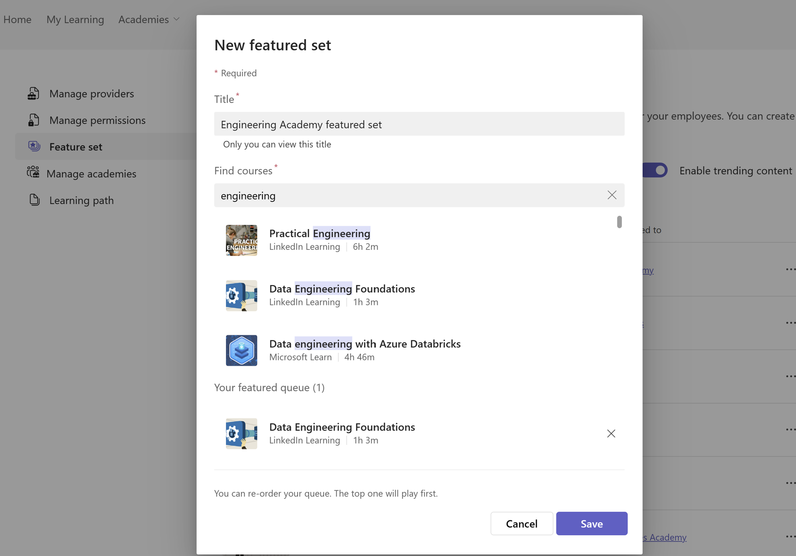Click the Manage providers sidebar icon
796x556 pixels.
(34, 92)
